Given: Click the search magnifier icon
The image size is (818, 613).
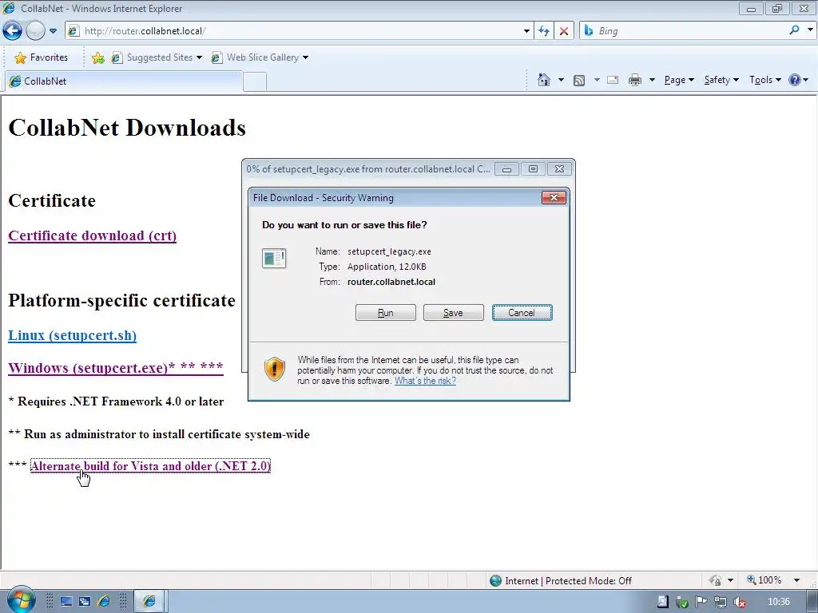Looking at the screenshot, I should coord(794,30).
